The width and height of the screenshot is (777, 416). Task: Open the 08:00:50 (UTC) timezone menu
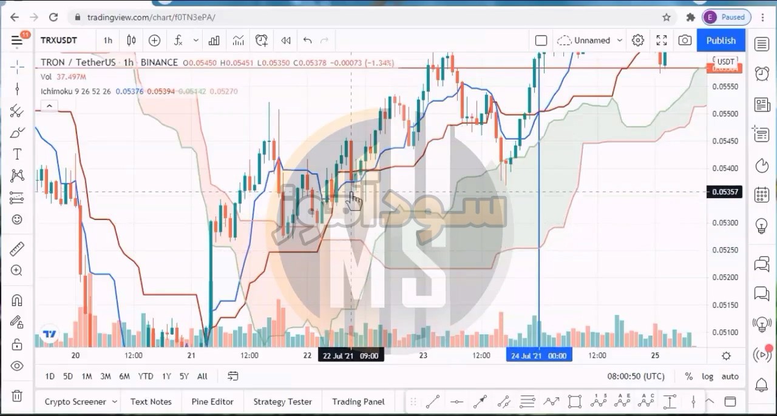point(636,377)
